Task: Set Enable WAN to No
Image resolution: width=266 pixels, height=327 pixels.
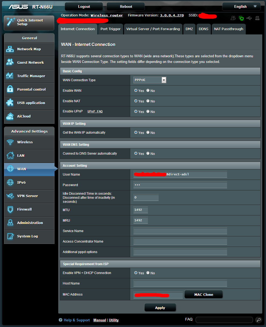Action: pos(148,91)
